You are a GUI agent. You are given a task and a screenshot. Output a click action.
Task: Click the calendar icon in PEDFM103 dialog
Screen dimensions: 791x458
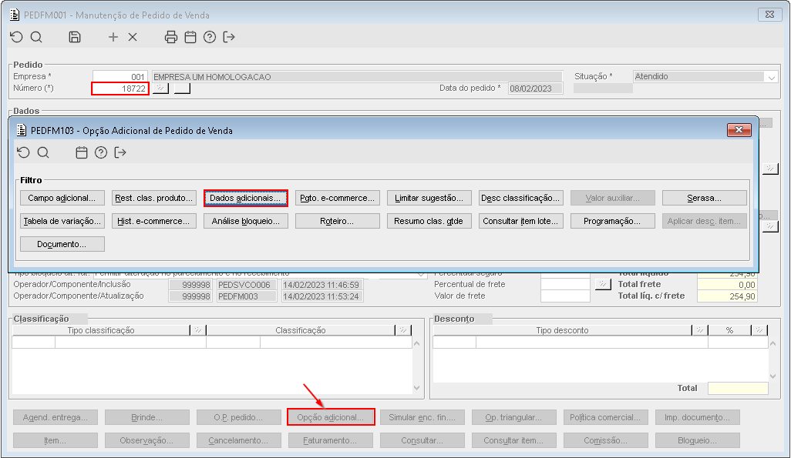pyautogui.click(x=82, y=152)
